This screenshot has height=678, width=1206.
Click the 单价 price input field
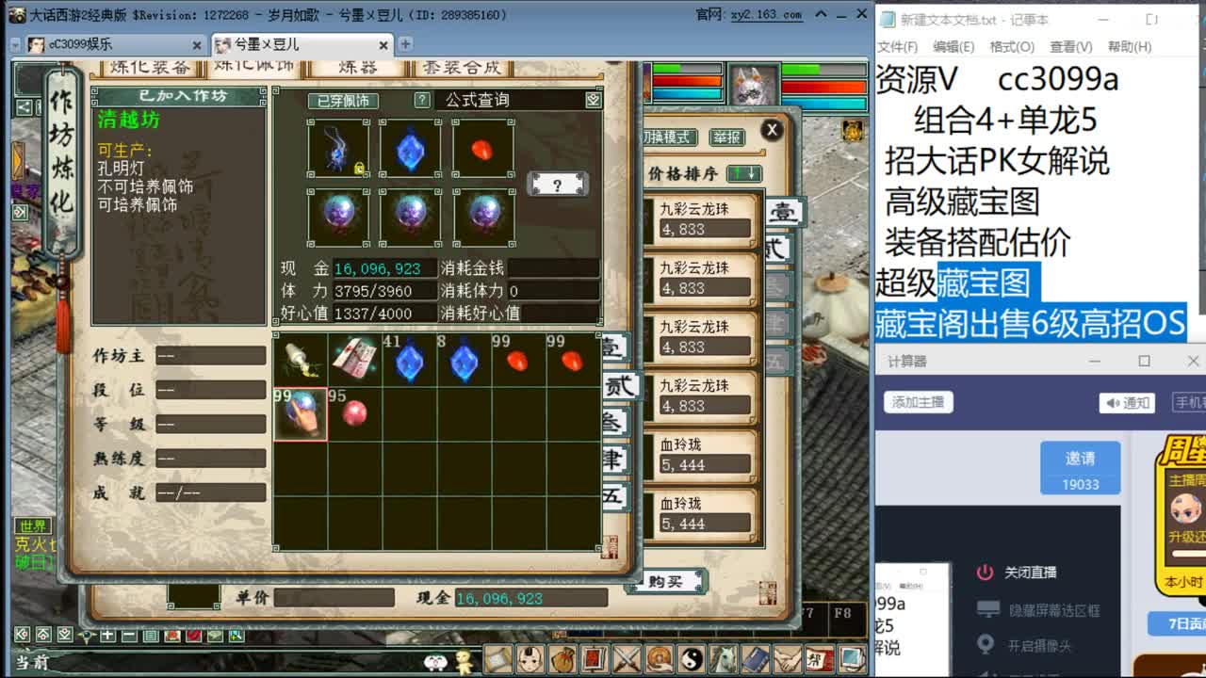334,598
